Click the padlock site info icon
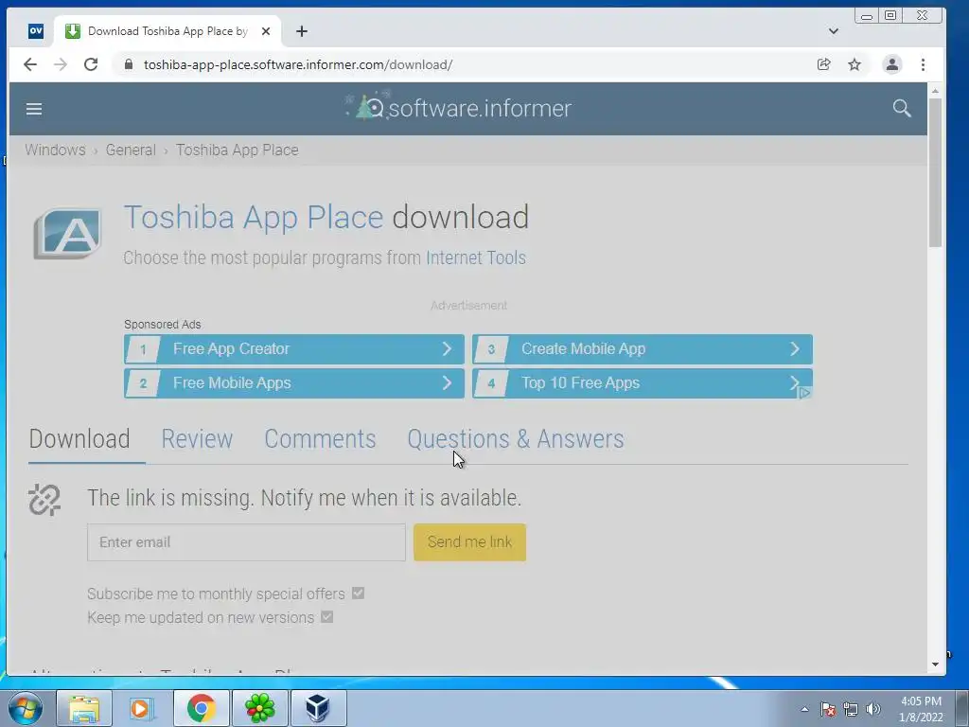 pos(128,64)
